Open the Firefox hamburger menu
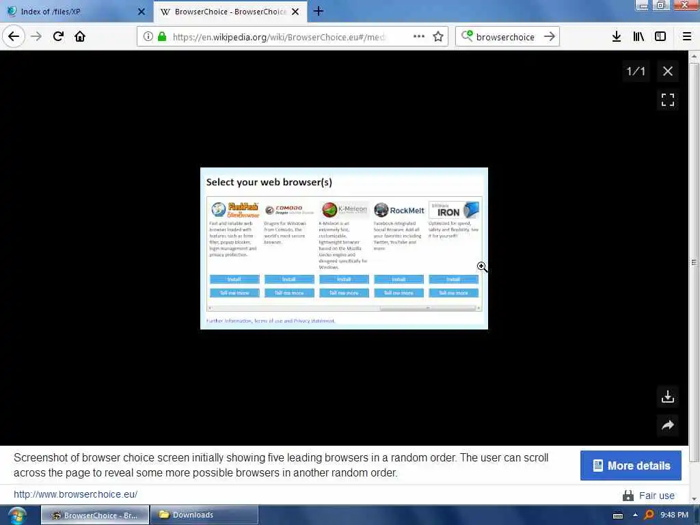700x525 pixels. click(687, 37)
